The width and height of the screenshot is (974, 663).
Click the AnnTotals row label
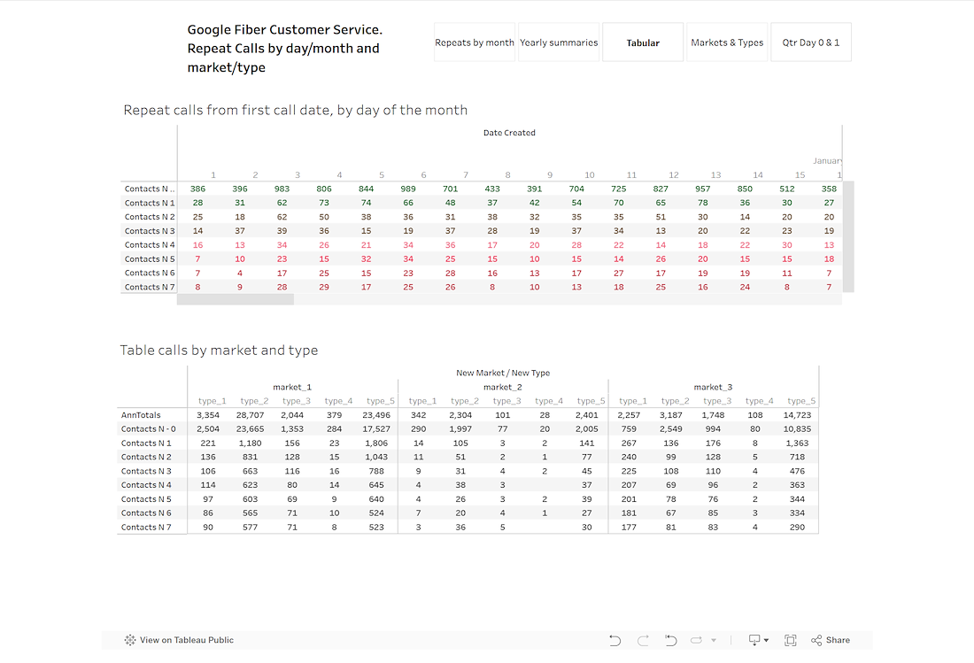(141, 415)
